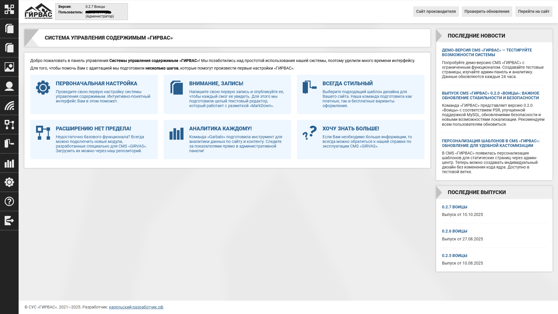This screenshot has width=558, height=314.
Task: Click карельский-разработчик.рф footer link
Action: pyautogui.click(x=136, y=307)
